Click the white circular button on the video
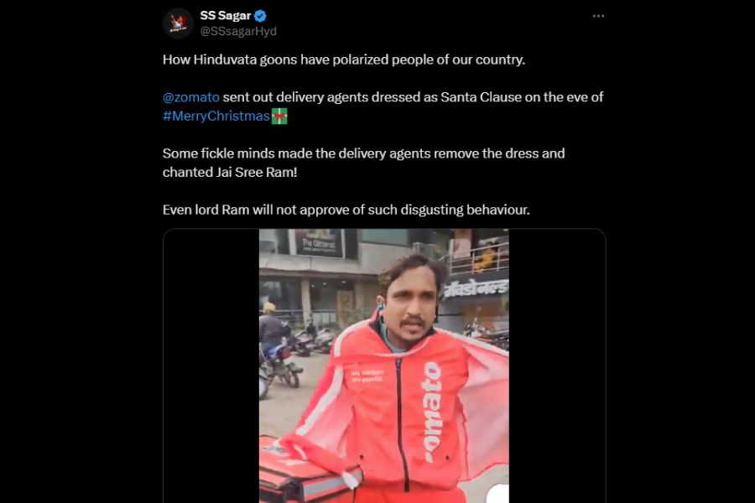The width and height of the screenshot is (755, 503). click(x=497, y=493)
